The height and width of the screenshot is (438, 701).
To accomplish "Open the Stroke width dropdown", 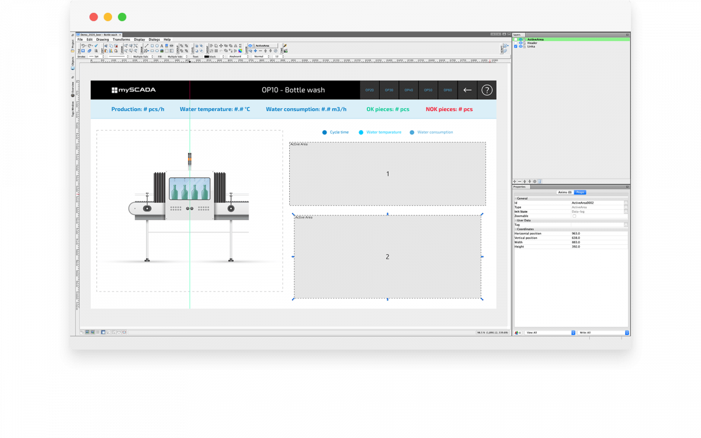I will coord(96,57).
